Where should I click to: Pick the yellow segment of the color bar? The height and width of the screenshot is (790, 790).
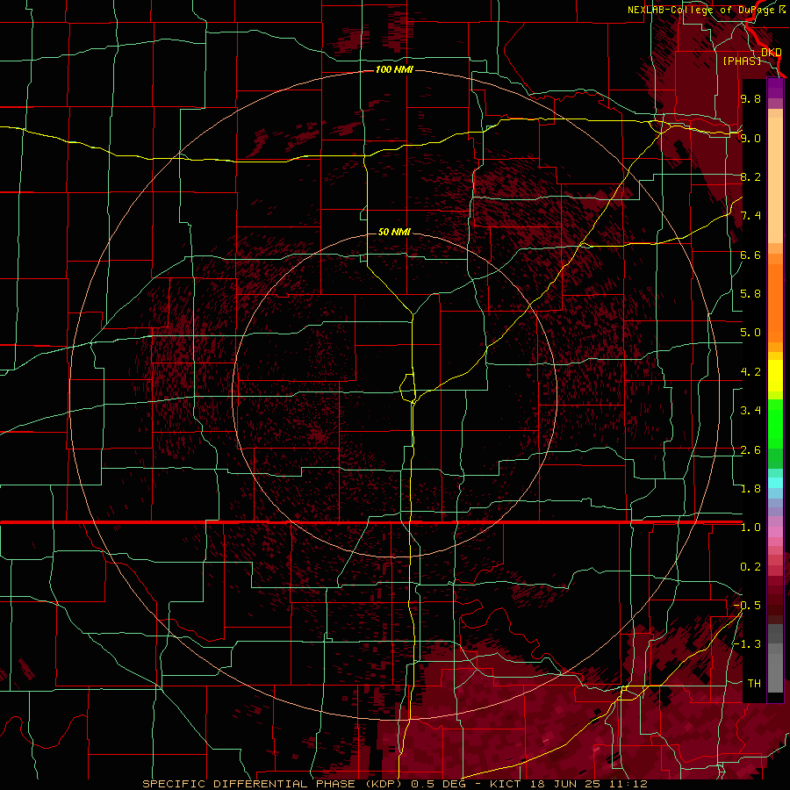click(775, 376)
